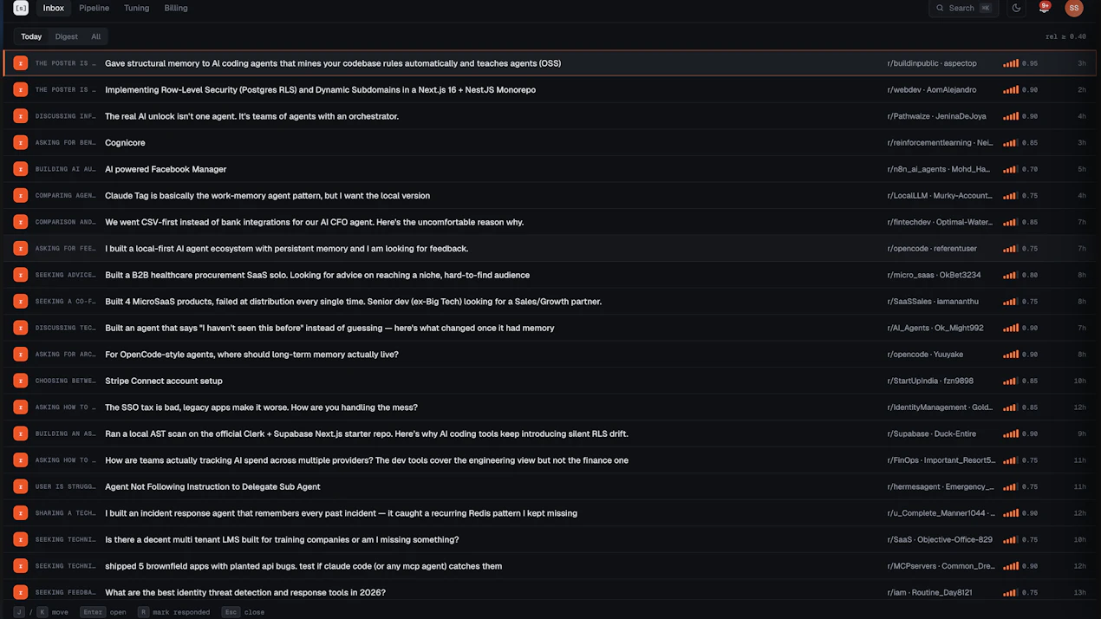Select the Digest filter
This screenshot has width=1101, height=619.
click(67, 36)
